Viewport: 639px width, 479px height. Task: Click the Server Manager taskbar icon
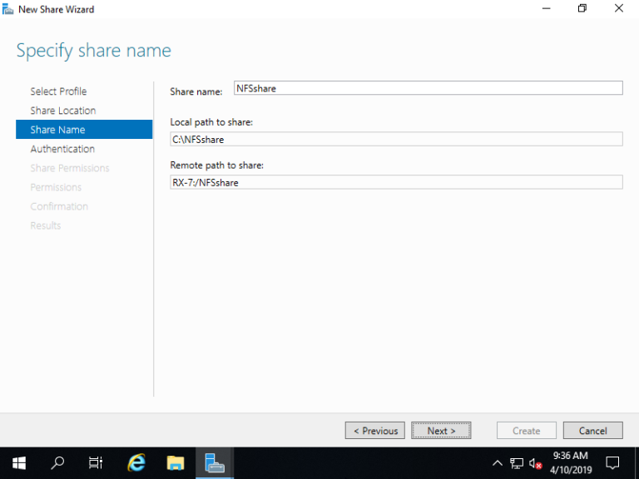click(215, 462)
